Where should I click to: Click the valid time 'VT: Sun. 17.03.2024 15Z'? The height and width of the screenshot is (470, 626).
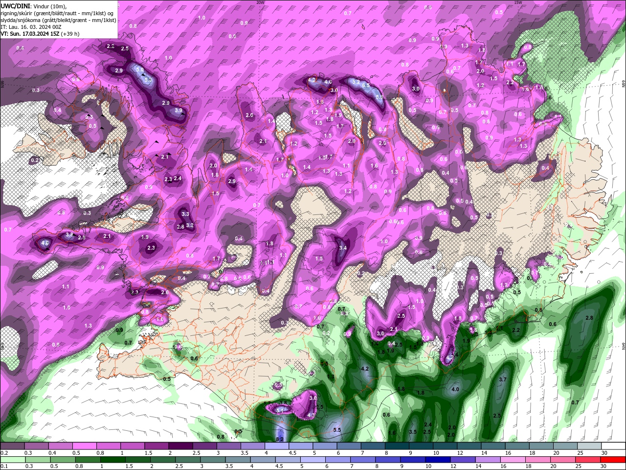click(x=30, y=34)
